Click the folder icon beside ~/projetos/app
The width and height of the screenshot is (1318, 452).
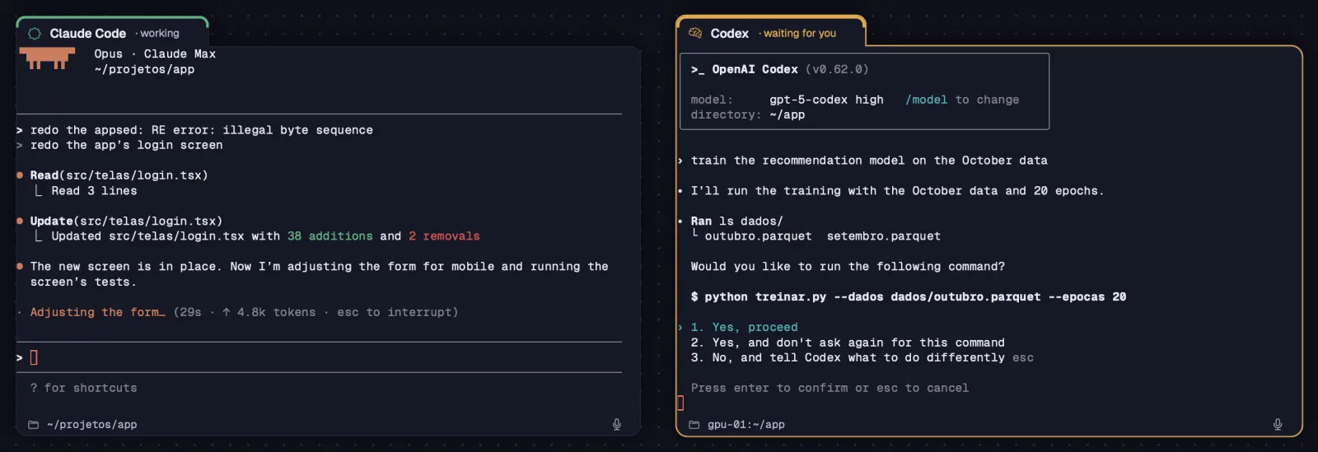pyautogui.click(x=34, y=425)
